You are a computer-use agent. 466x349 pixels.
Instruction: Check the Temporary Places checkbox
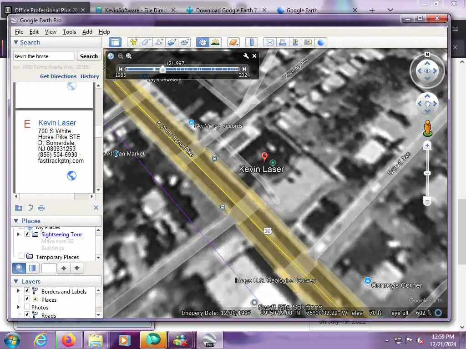(x=21, y=256)
